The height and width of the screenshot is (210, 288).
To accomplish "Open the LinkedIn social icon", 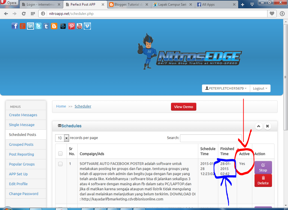I will [x=30, y=26].
